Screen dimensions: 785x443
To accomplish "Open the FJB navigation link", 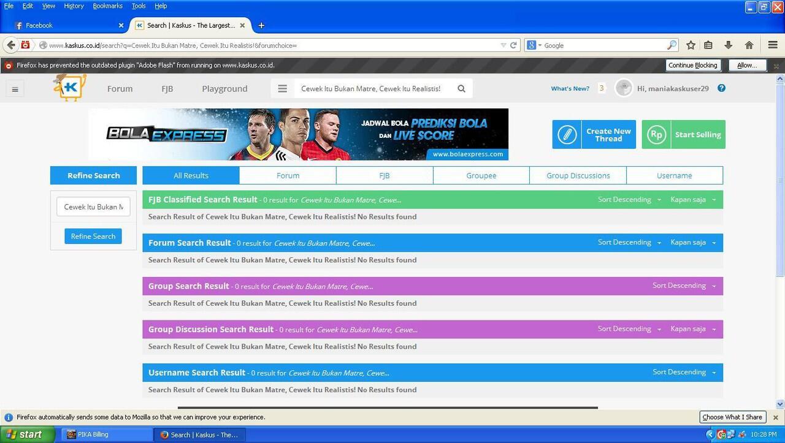I will [167, 88].
